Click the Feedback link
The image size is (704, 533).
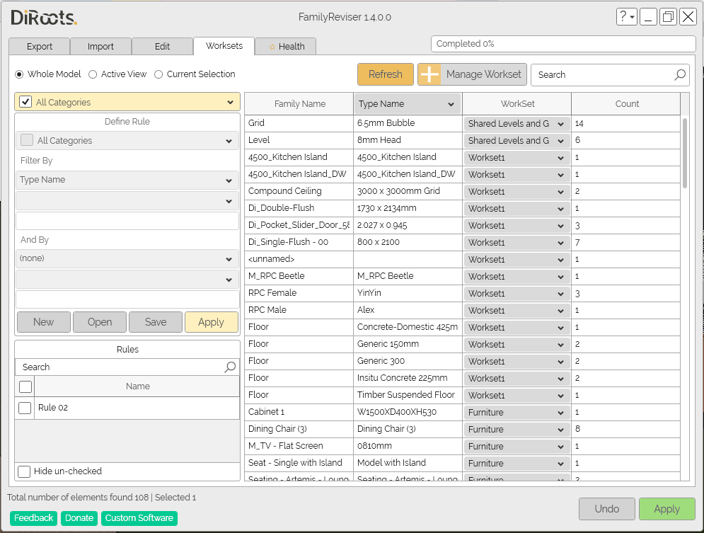point(33,518)
